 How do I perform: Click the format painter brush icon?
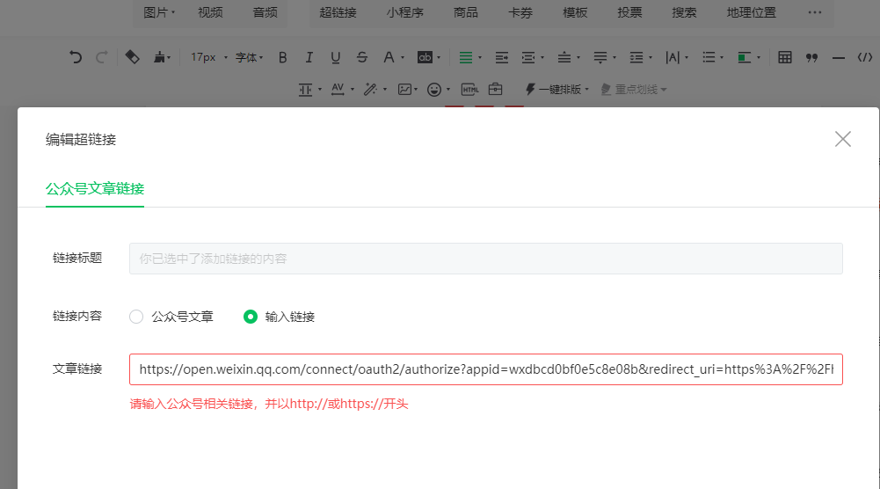pyautogui.click(x=162, y=57)
